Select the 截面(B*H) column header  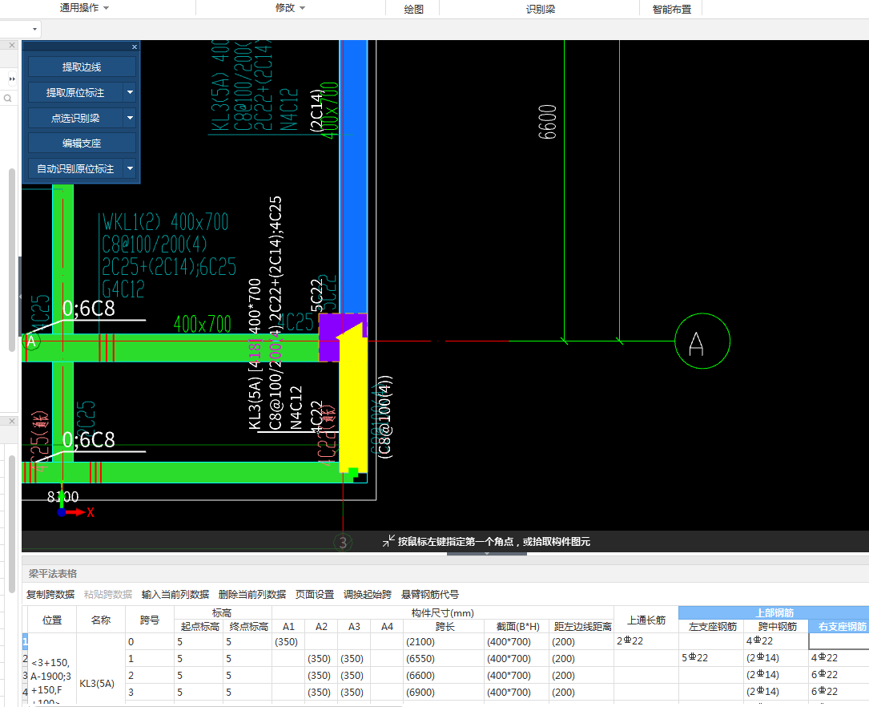(x=517, y=627)
